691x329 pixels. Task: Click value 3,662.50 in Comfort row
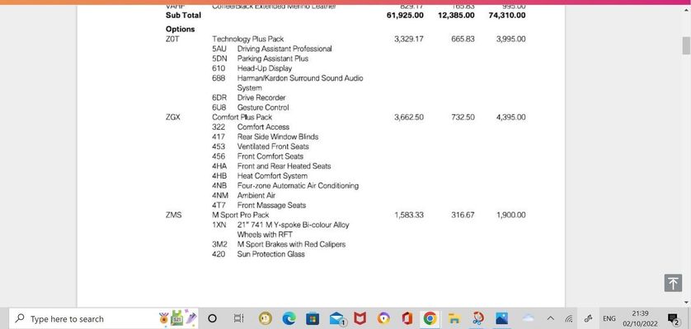pyautogui.click(x=409, y=118)
